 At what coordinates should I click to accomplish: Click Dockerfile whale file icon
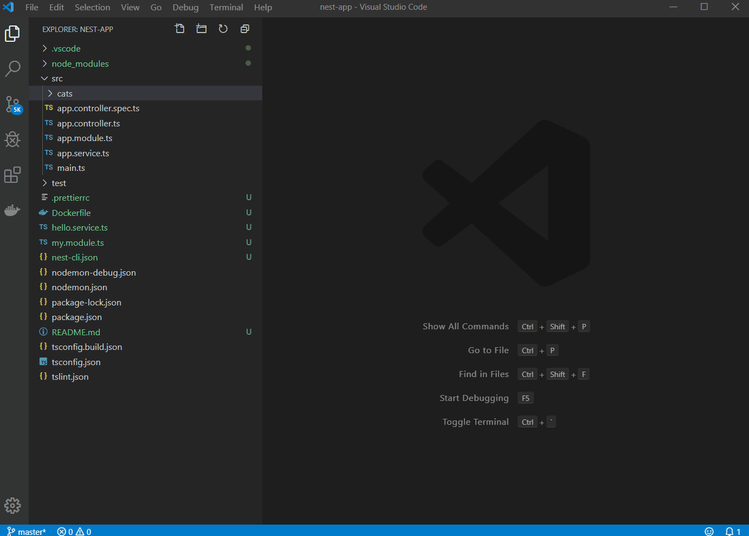coord(43,213)
